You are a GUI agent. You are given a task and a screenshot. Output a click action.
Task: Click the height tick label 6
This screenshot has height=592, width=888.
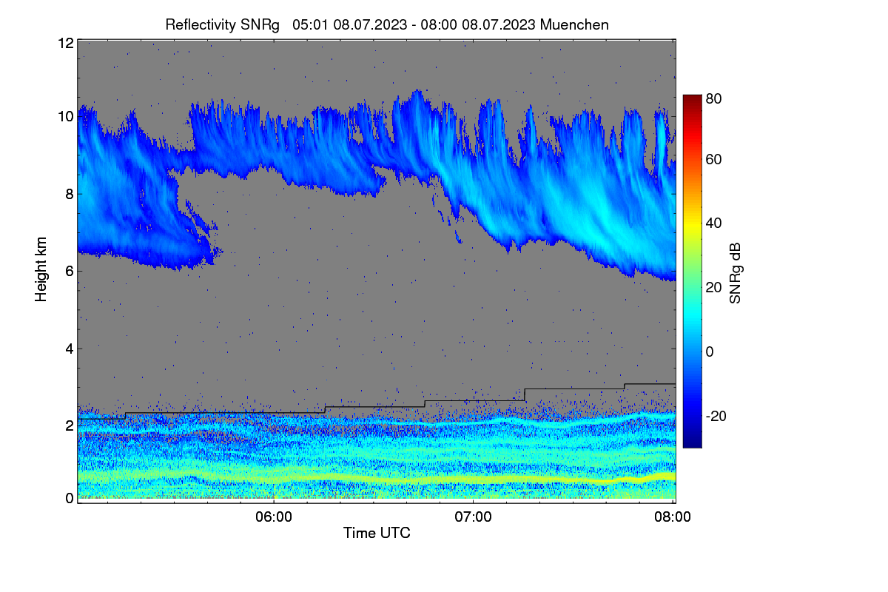(69, 271)
